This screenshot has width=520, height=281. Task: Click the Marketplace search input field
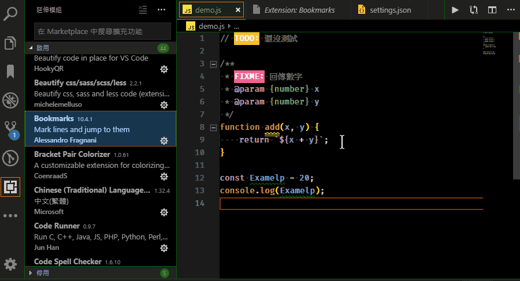102,32
